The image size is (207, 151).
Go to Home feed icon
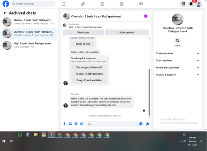(63, 4)
